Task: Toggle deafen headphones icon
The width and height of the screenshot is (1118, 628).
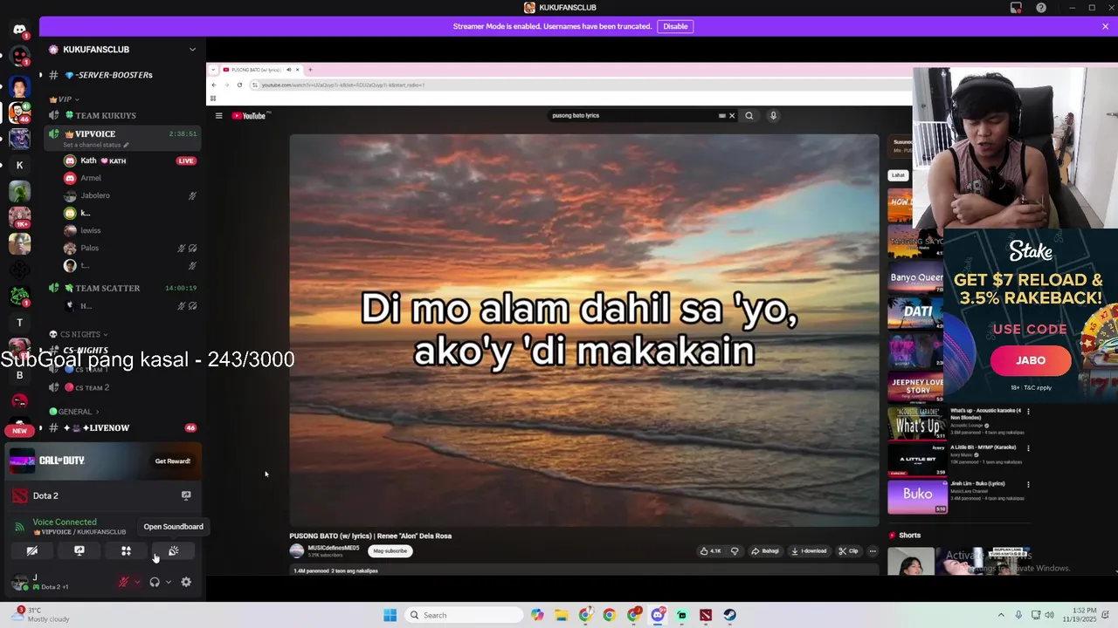Action: click(x=155, y=582)
